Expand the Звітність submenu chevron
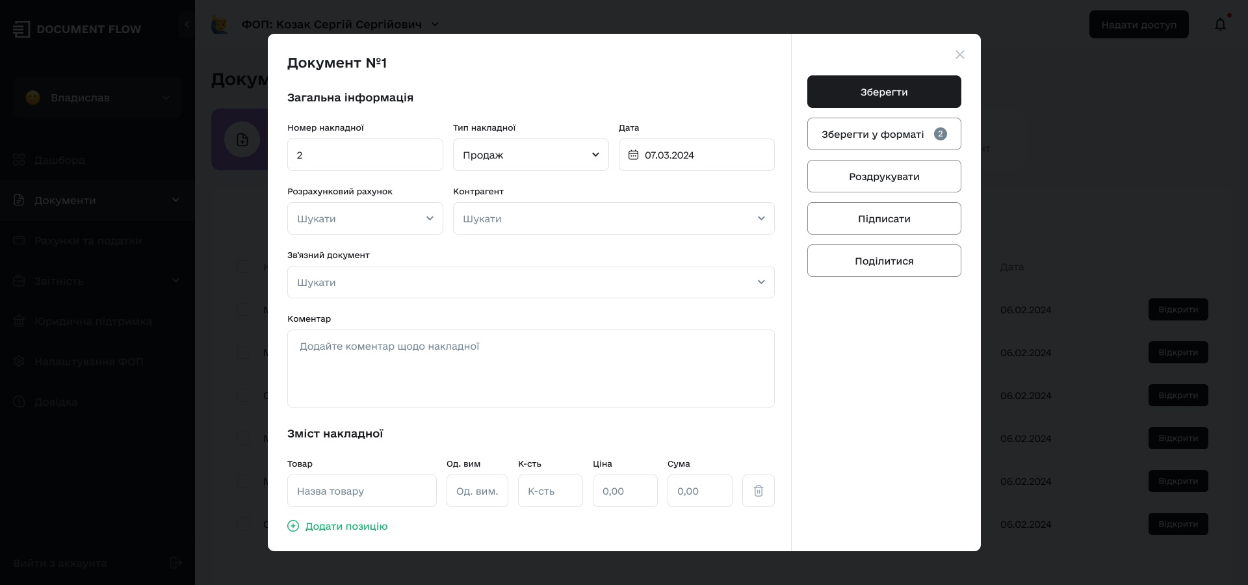The width and height of the screenshot is (1248, 585). 175,281
